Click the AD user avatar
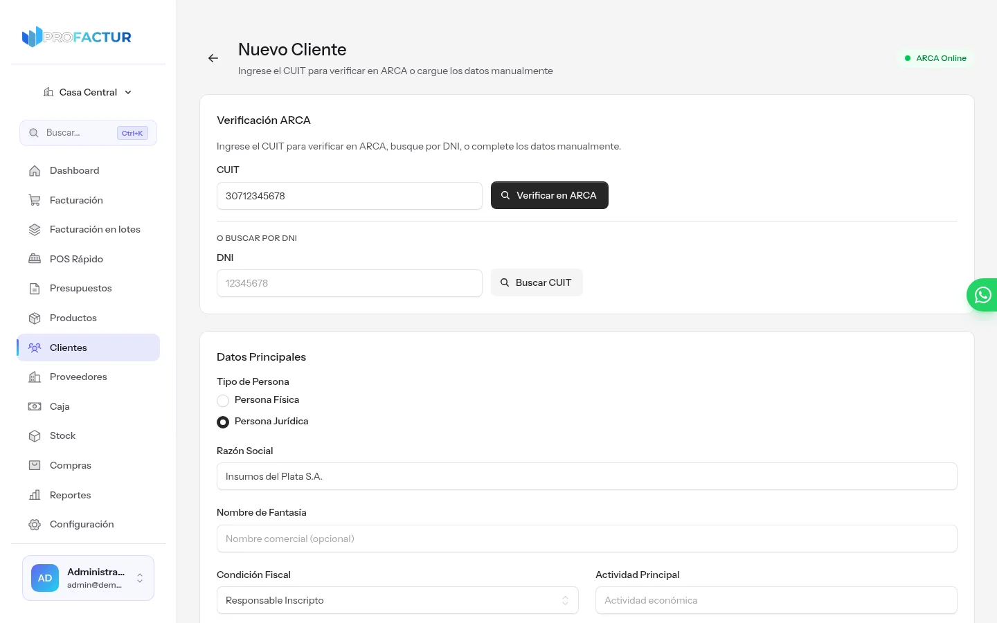Screen dimensions: 997x623 point(45,578)
